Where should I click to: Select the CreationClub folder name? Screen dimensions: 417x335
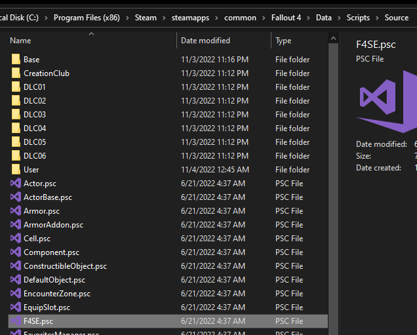[47, 73]
